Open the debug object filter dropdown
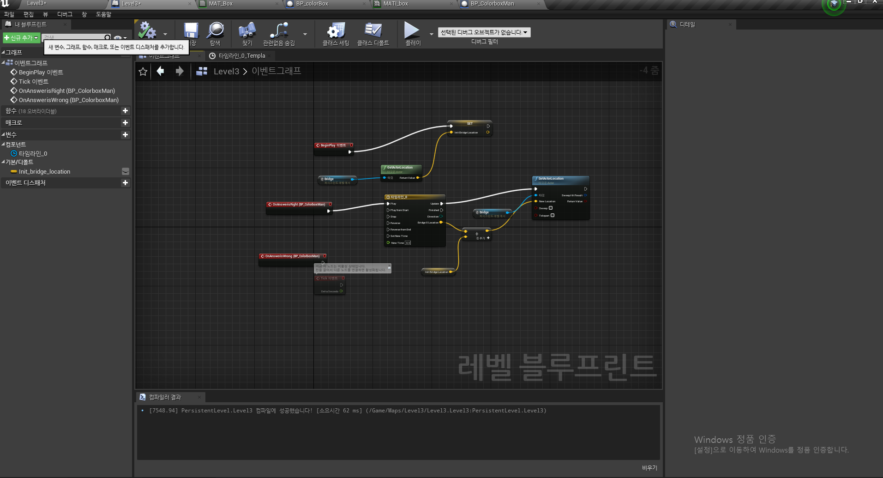The height and width of the screenshot is (478, 883). click(x=484, y=32)
